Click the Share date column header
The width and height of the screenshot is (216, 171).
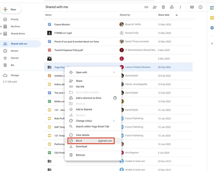[164, 15]
